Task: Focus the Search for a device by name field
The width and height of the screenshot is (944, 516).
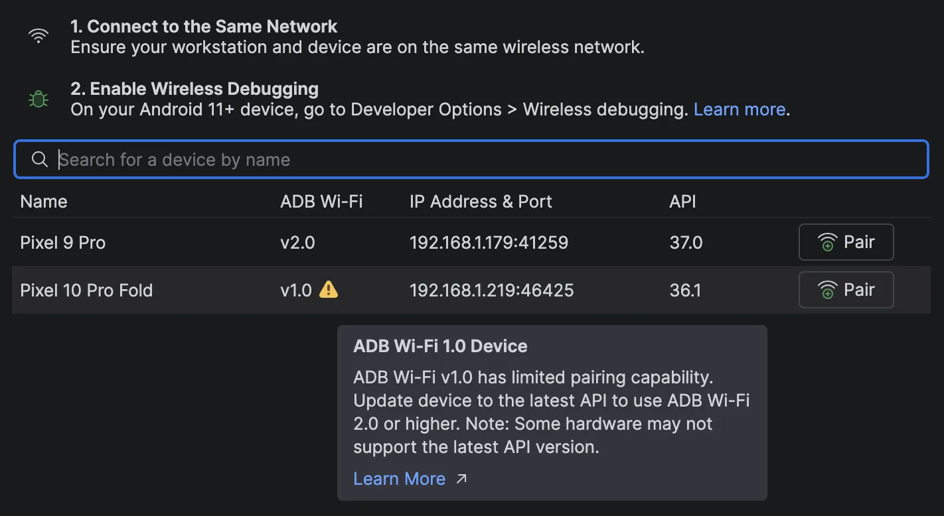Action: 471,159
